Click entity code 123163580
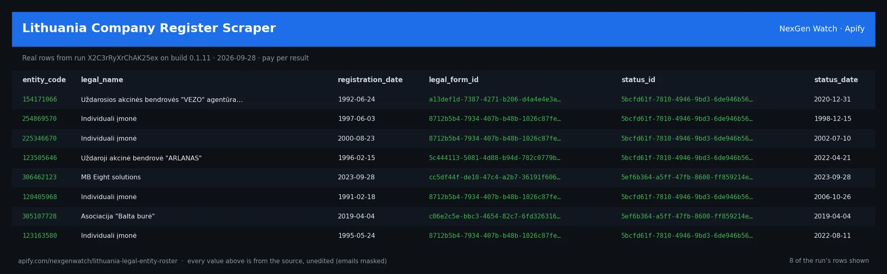 pyautogui.click(x=39, y=236)
